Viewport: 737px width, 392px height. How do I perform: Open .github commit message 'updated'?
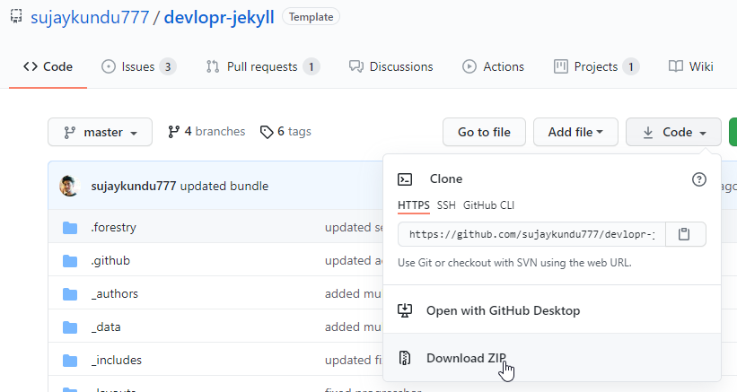354,260
